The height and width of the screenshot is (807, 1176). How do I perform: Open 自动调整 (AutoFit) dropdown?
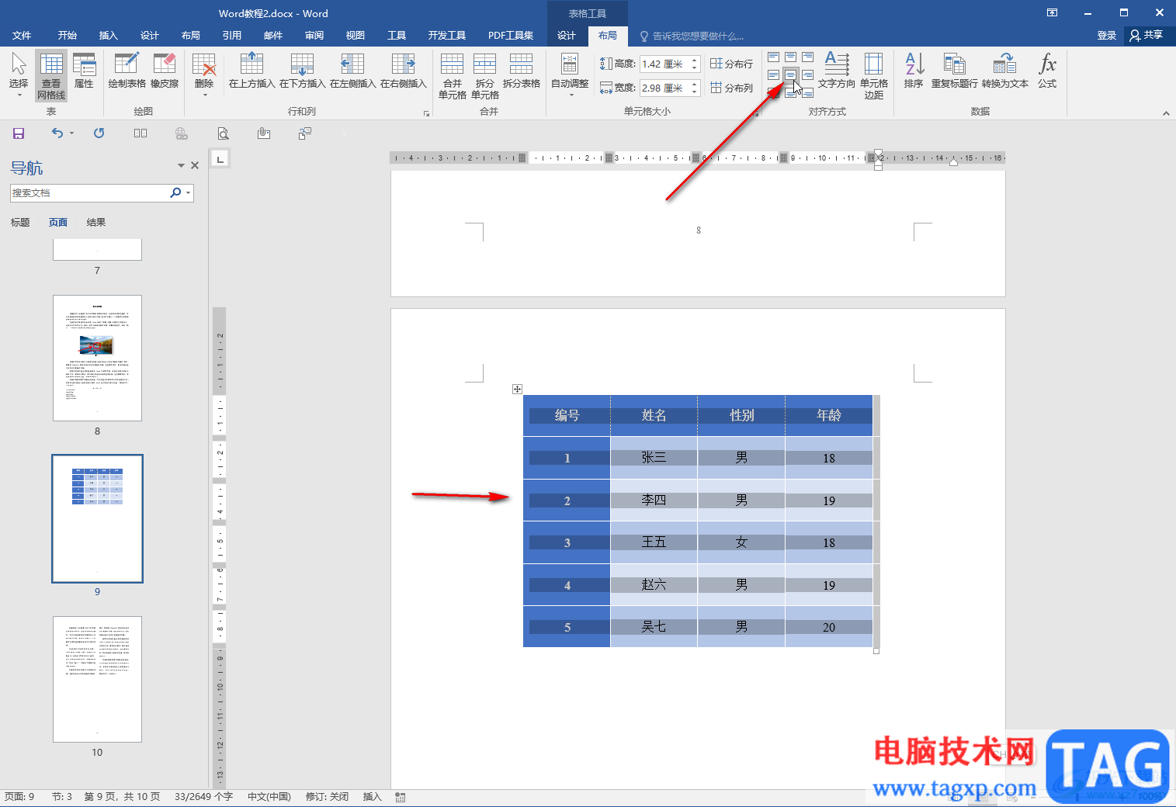click(x=570, y=74)
